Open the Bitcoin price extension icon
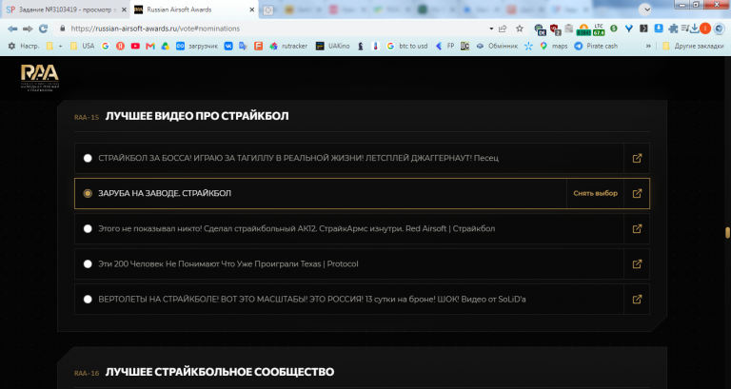Image resolution: width=731 pixels, height=389 pixels. 583,29
